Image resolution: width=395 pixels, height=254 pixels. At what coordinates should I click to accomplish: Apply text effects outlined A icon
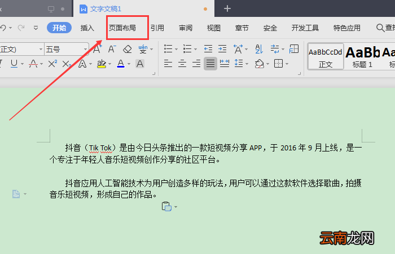point(82,64)
